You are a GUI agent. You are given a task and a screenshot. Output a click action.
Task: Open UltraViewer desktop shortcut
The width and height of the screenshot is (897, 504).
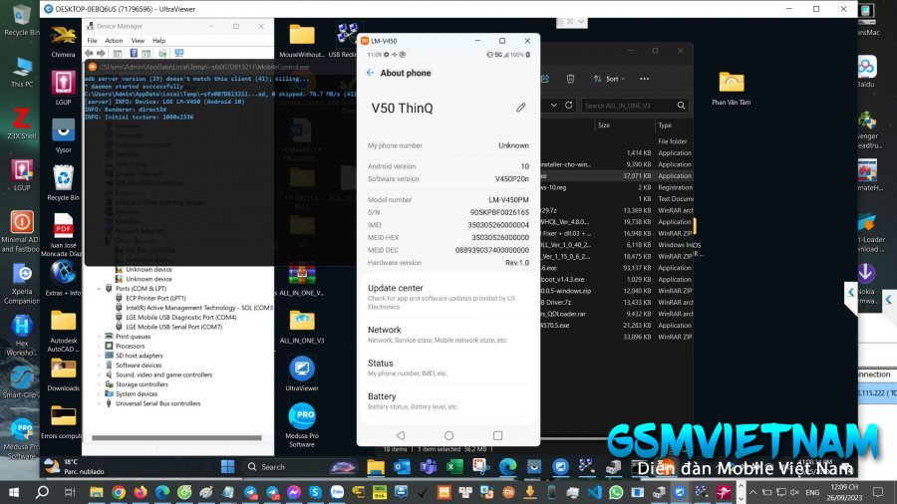[x=301, y=374]
